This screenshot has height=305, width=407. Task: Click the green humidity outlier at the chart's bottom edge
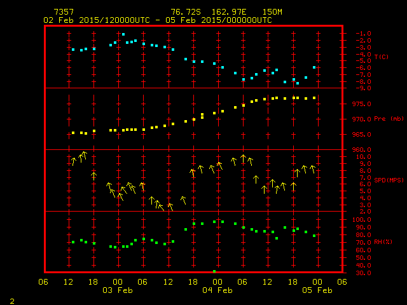click(x=214, y=271)
